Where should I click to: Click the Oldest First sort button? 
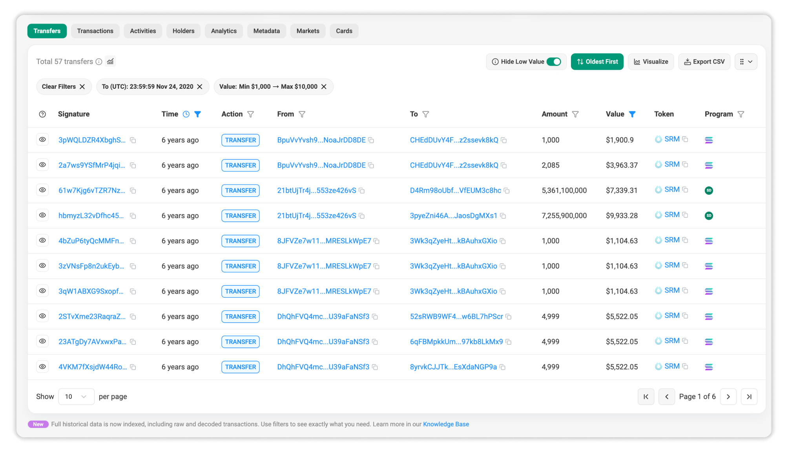pos(597,62)
